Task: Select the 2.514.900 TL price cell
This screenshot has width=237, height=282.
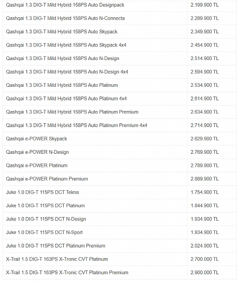Action: tap(212, 58)
